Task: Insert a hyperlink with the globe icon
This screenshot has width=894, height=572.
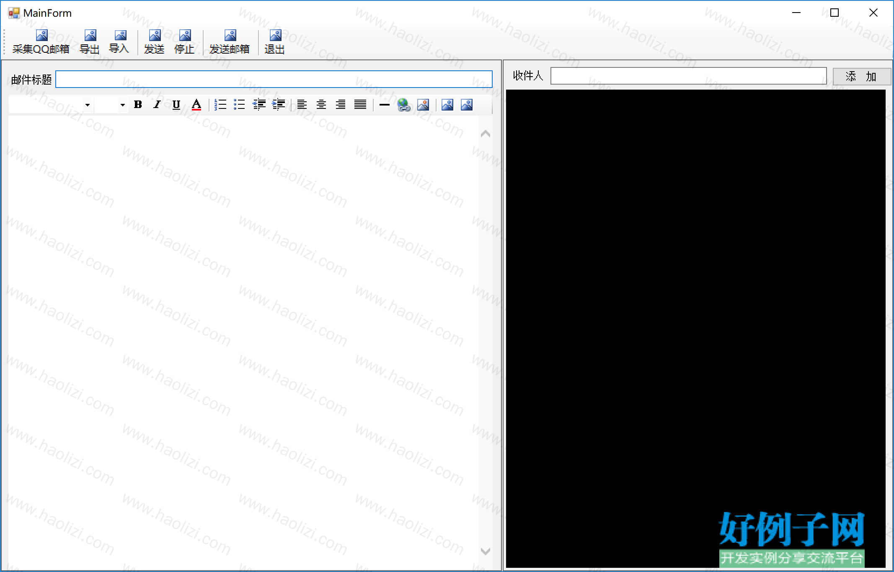Action: pos(404,105)
